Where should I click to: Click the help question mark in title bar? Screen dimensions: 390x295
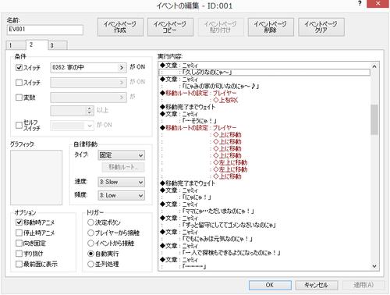pos(360,3)
